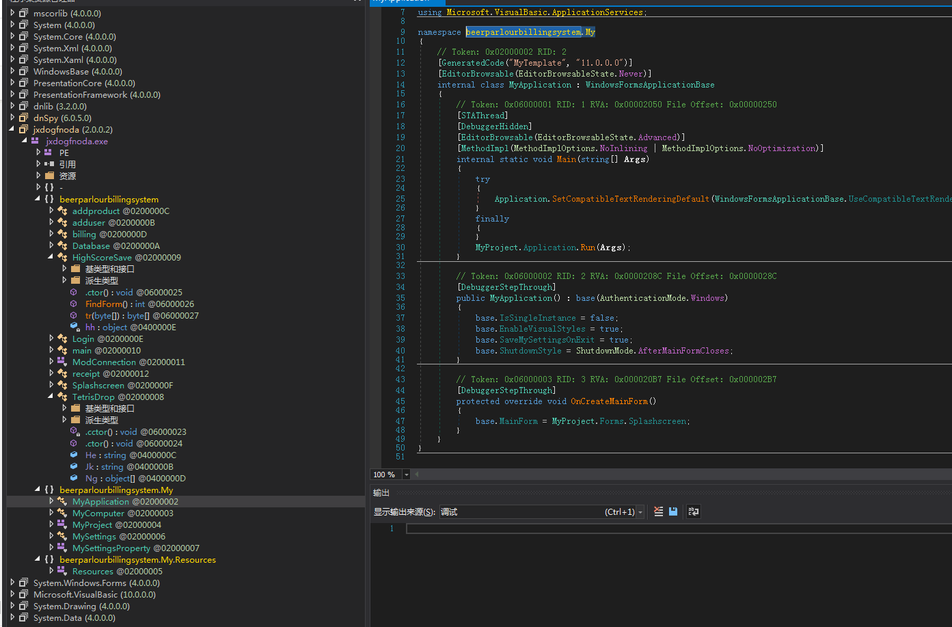The width and height of the screenshot is (952, 627).
Task: Select the MyApplication @02000002 tree row
Action: coord(185,501)
